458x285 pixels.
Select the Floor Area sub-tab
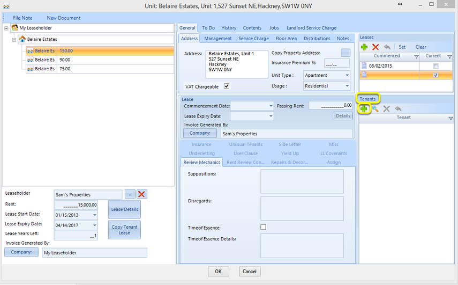click(x=286, y=38)
